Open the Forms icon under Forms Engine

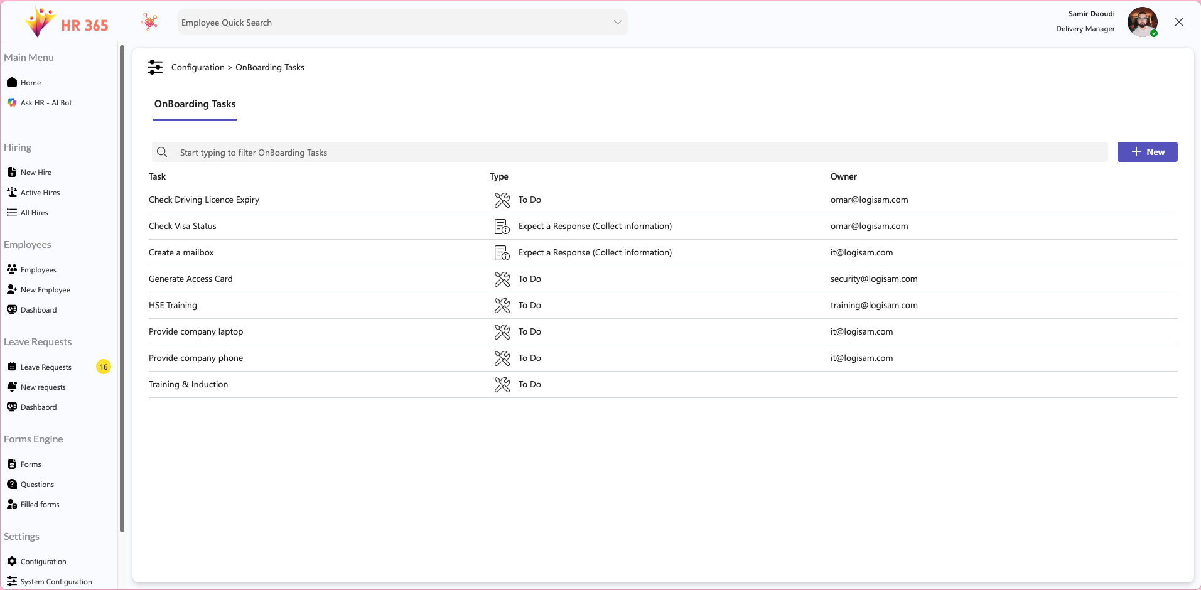(x=13, y=464)
